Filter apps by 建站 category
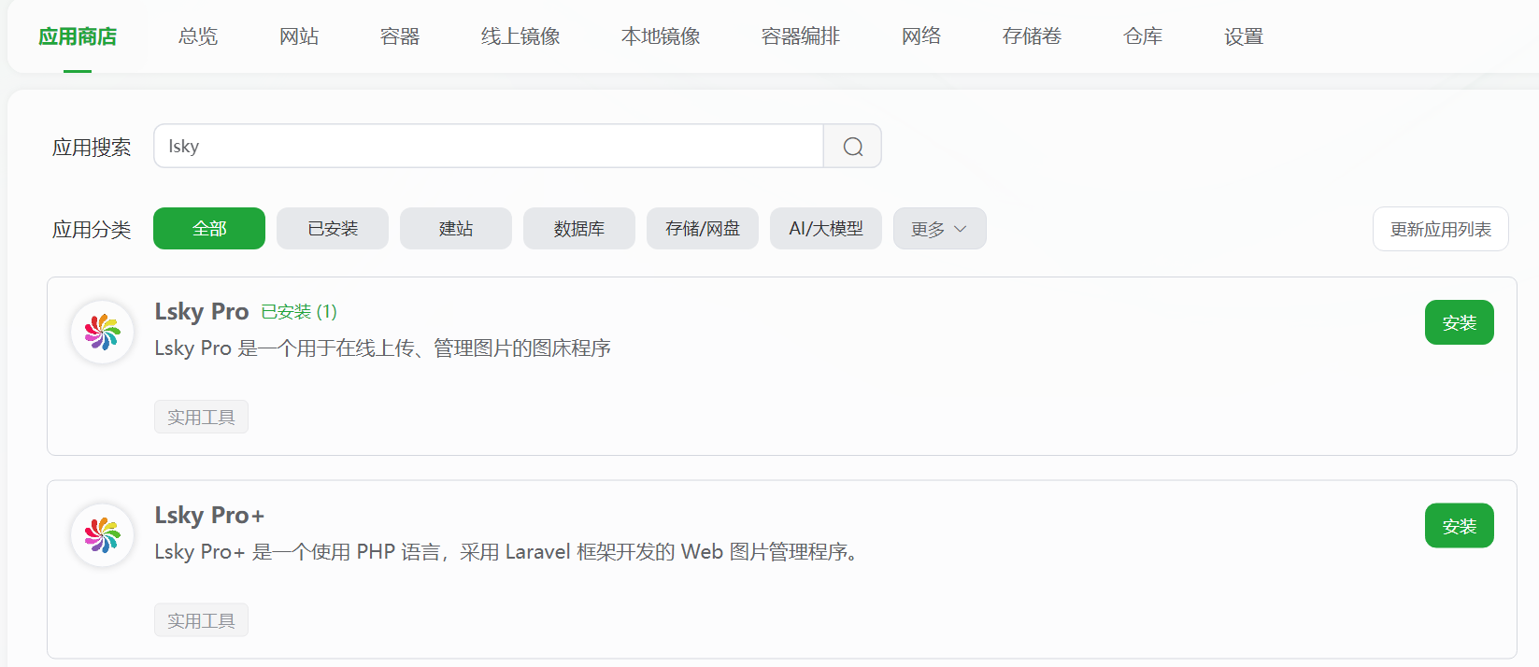This screenshot has width=1539, height=667. coord(456,229)
